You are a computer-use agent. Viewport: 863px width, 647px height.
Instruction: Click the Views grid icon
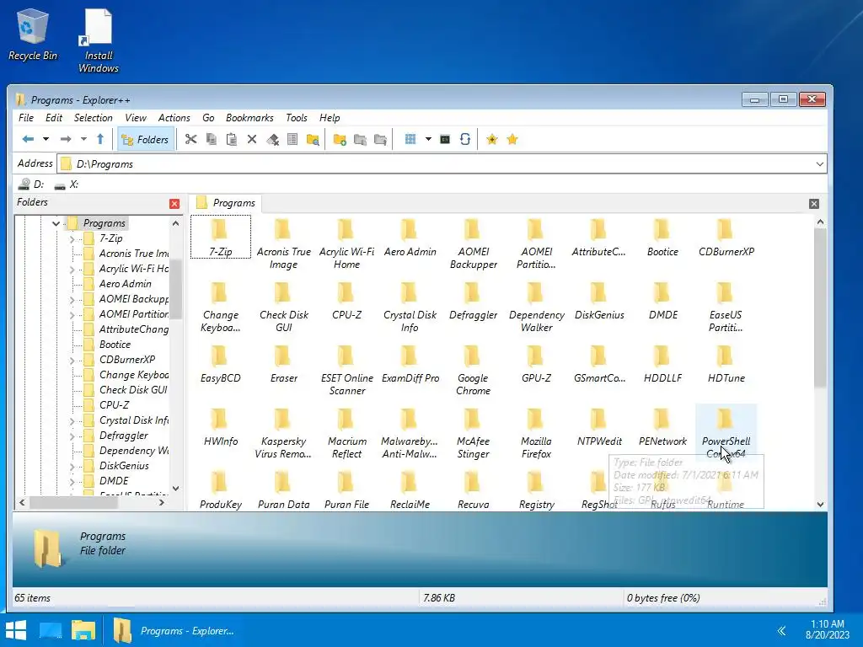tap(410, 139)
